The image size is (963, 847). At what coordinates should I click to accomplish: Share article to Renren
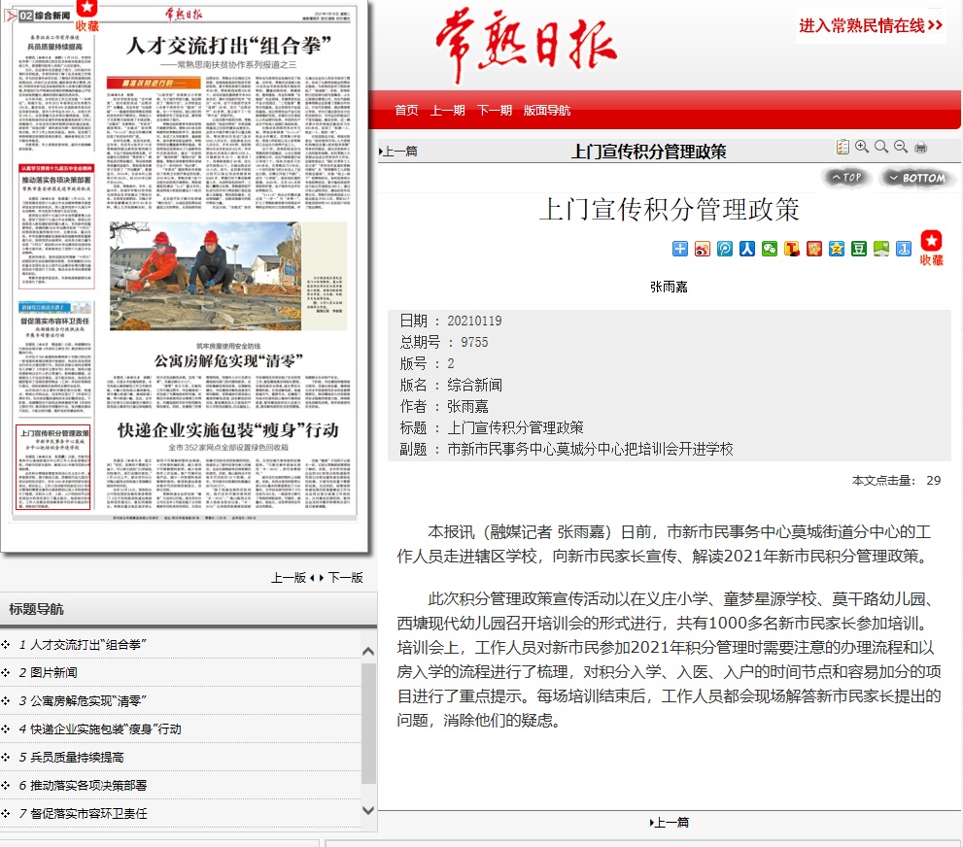coord(747,249)
